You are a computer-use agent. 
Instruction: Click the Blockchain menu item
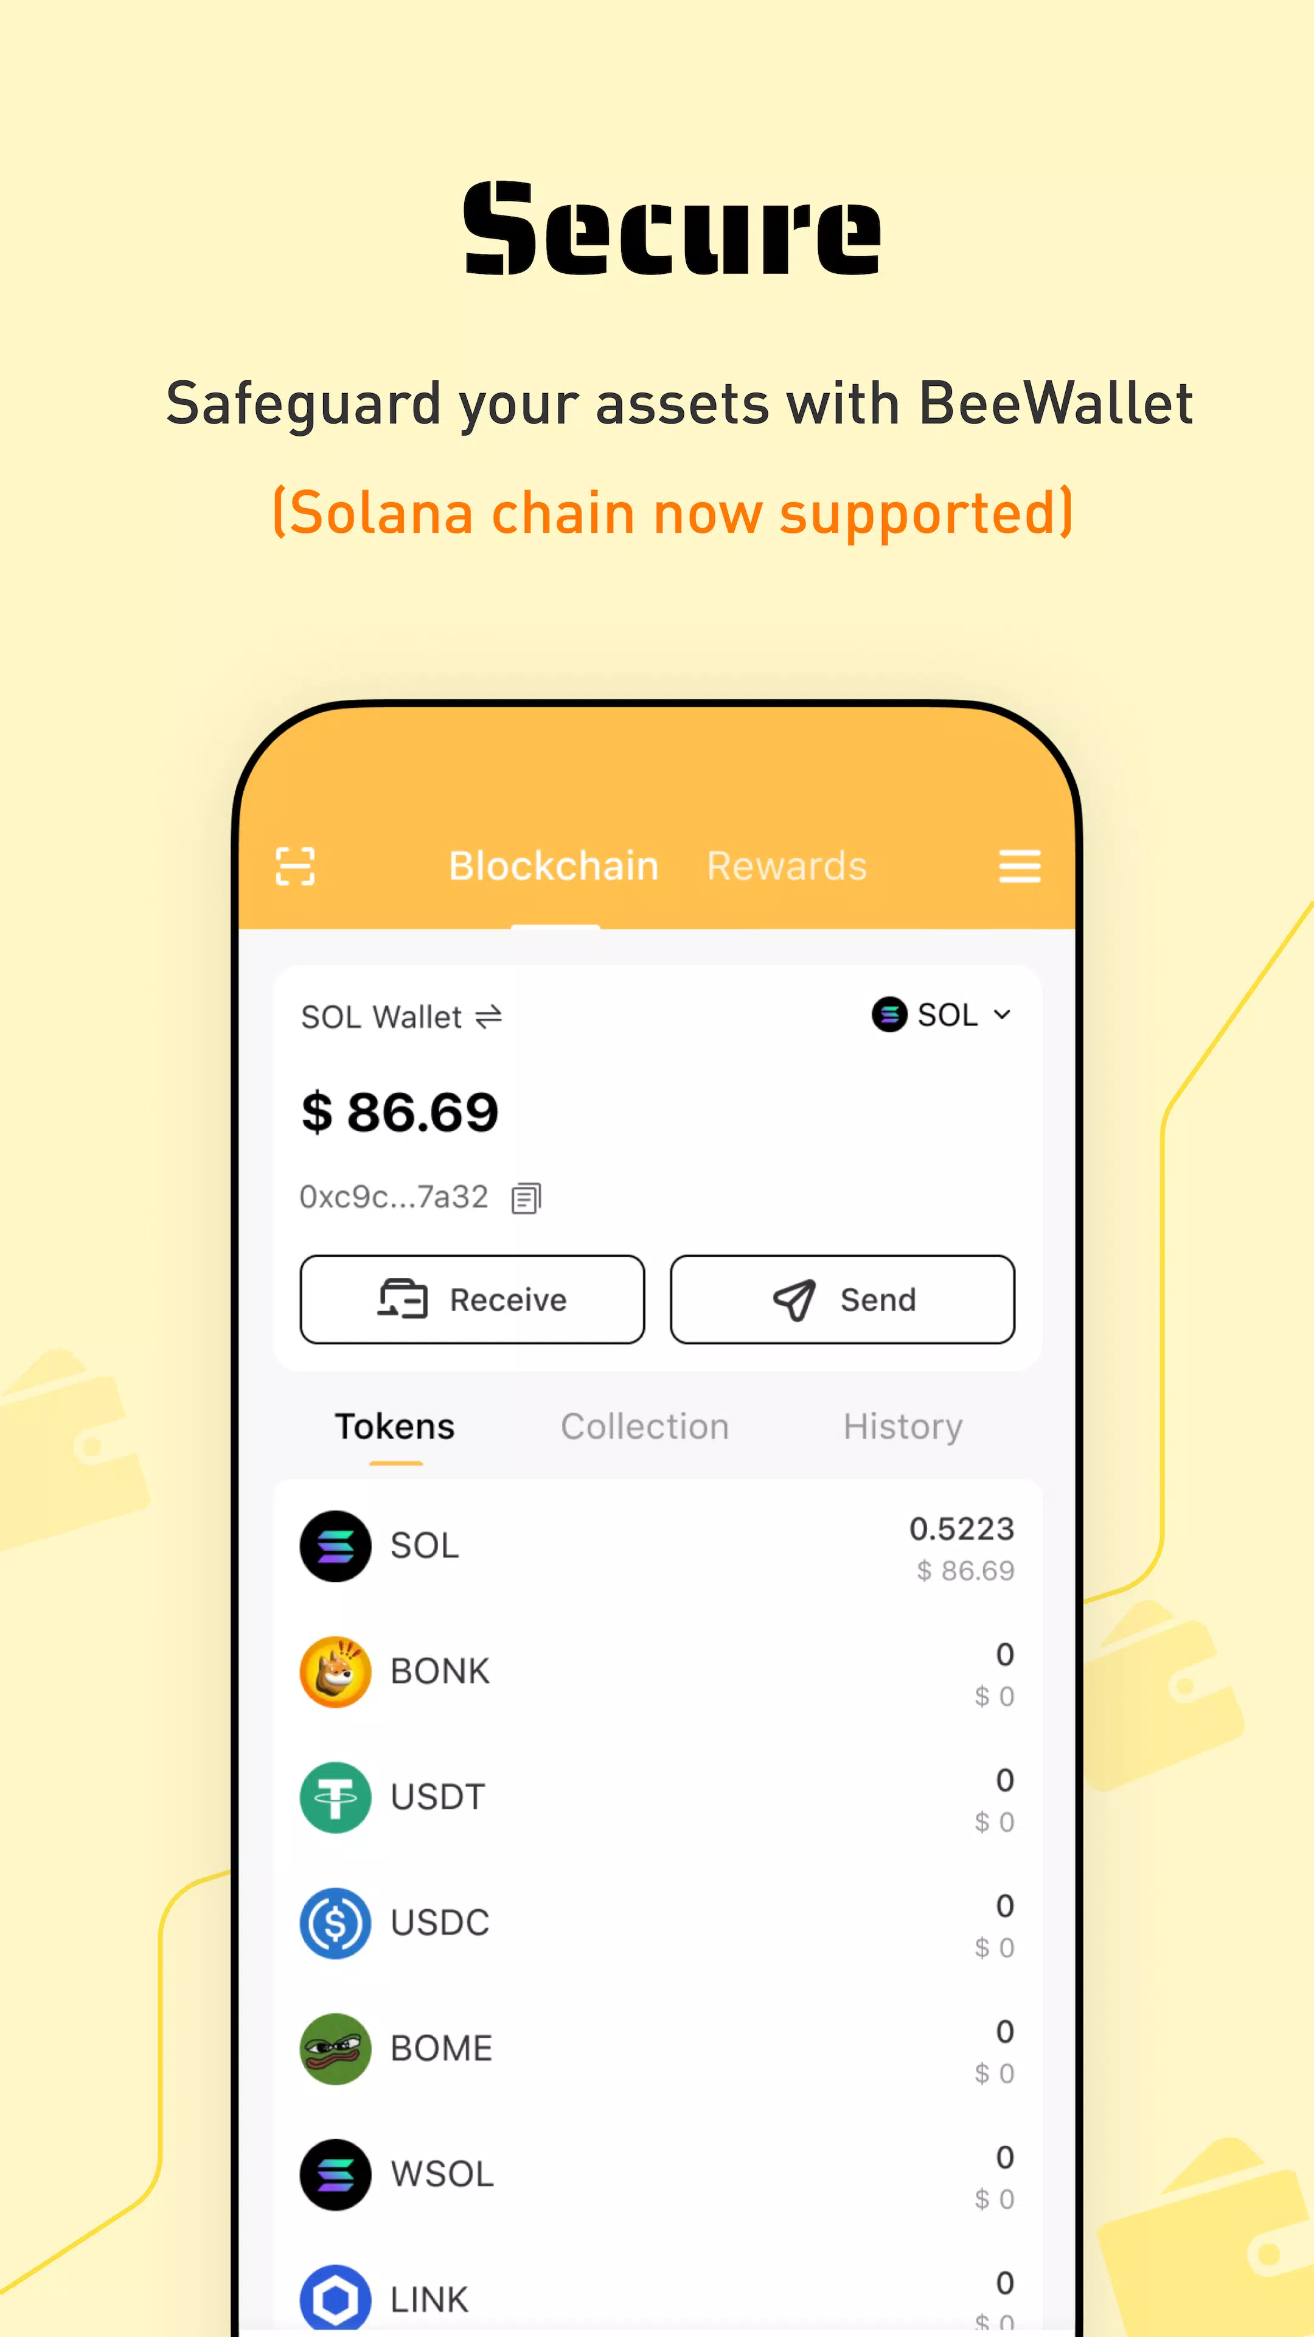pos(554,865)
